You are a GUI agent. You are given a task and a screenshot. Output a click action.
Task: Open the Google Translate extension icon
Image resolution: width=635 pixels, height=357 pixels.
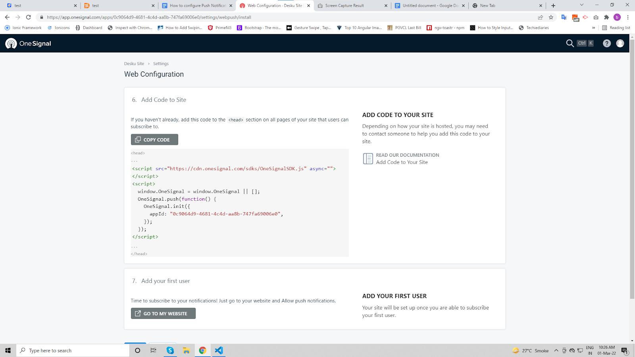coord(564,17)
